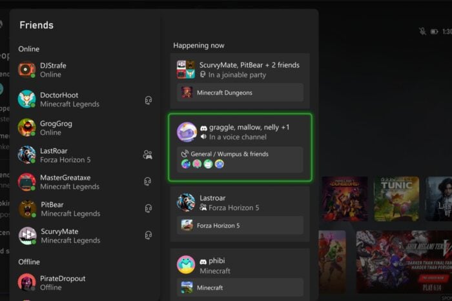Click the multiplayer controller icon beside LastRoar
This screenshot has height=301, width=452.
(148, 155)
